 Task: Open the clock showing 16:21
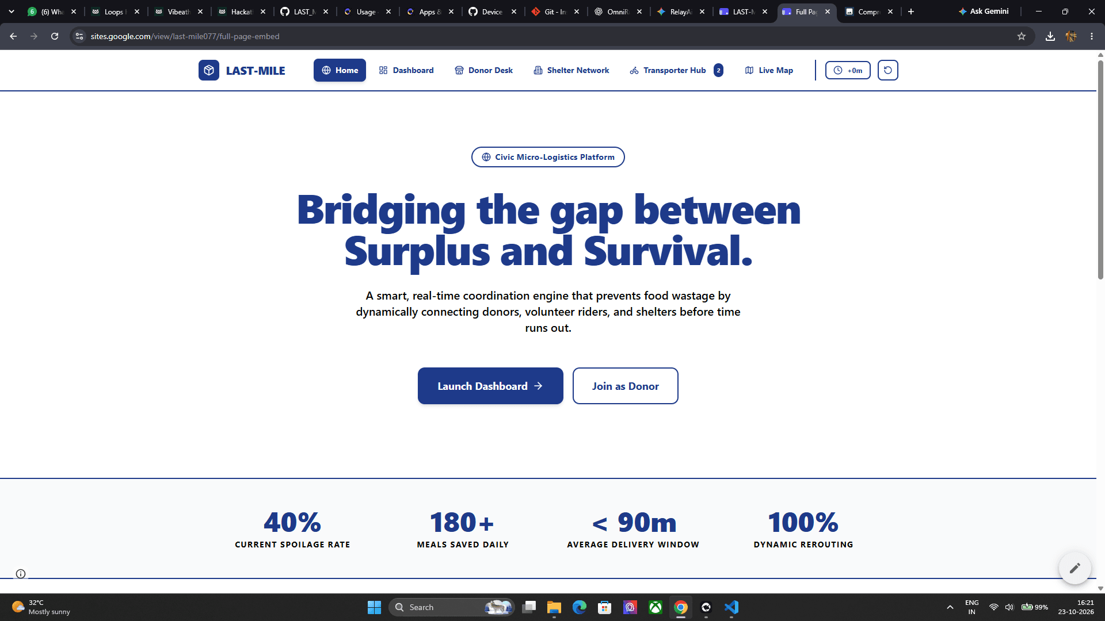[x=1076, y=607]
